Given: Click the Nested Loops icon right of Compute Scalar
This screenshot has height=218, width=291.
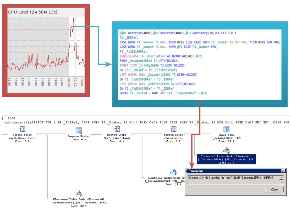Looking at the screenshot, I should (117, 129).
